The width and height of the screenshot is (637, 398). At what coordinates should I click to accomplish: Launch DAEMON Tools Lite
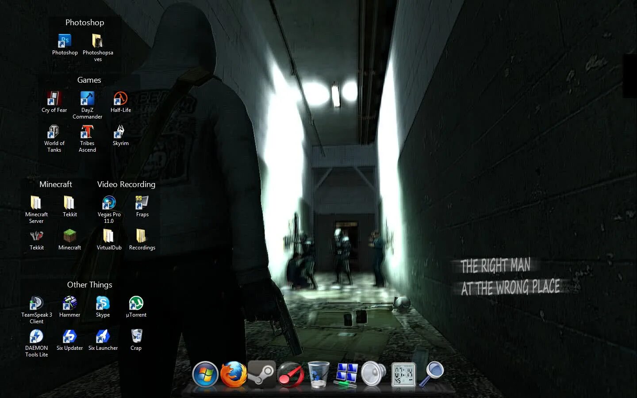[36, 336]
